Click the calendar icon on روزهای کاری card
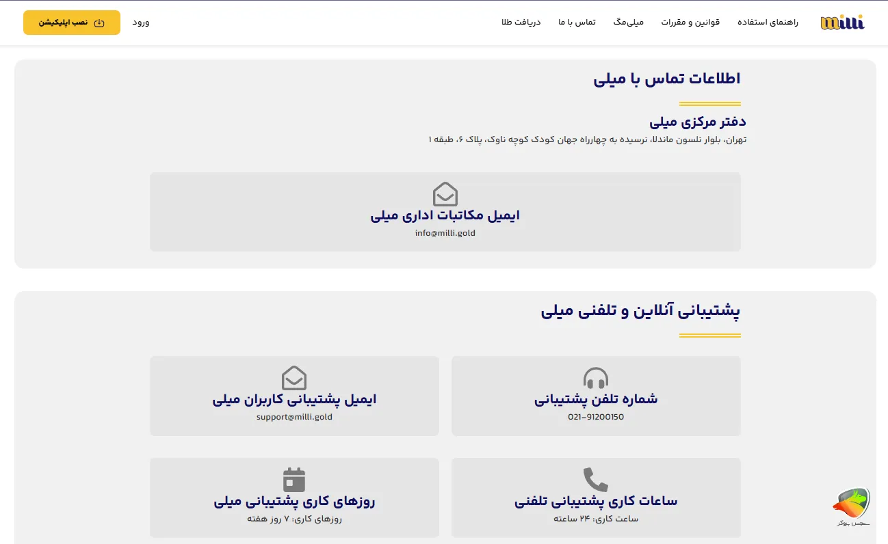Viewport: 888px width, 544px height. tap(294, 479)
